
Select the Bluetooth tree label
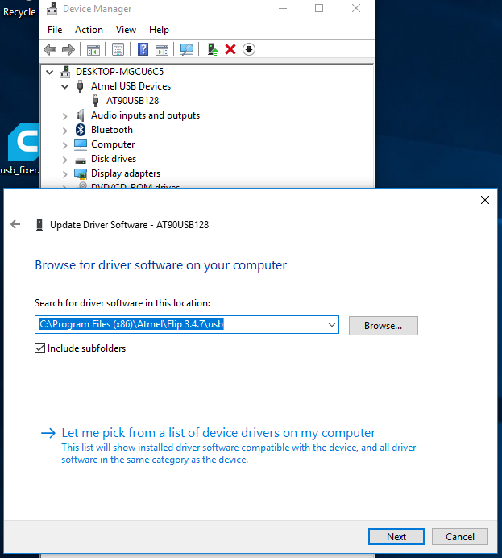tap(112, 130)
